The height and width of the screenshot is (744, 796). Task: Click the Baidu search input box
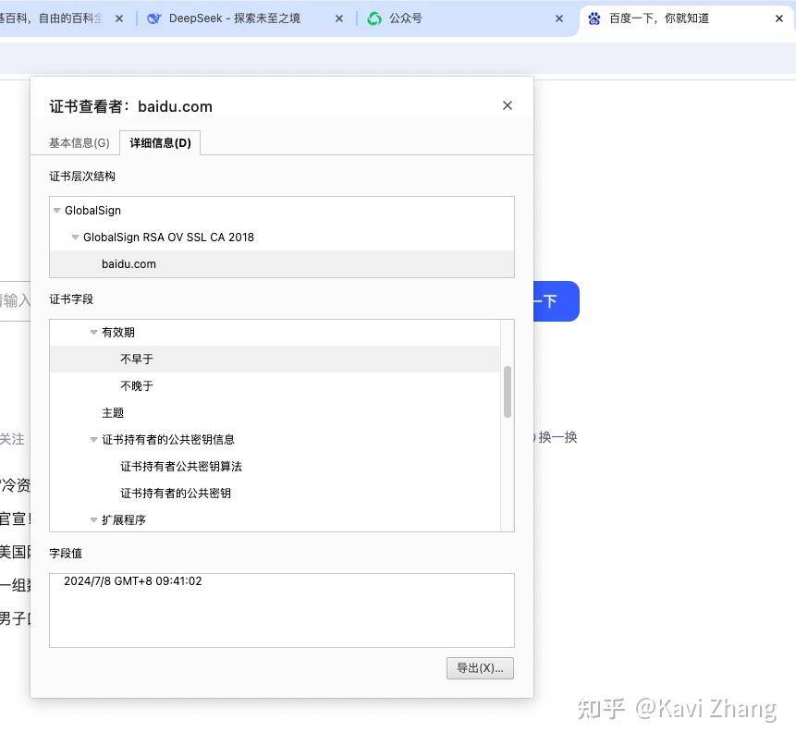pyautogui.click(x=15, y=300)
